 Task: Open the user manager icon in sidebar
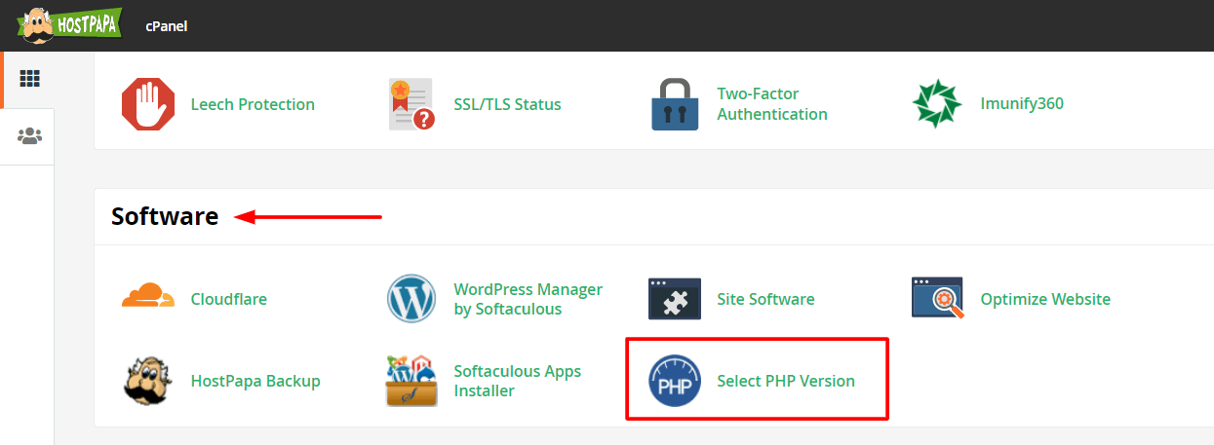29,136
